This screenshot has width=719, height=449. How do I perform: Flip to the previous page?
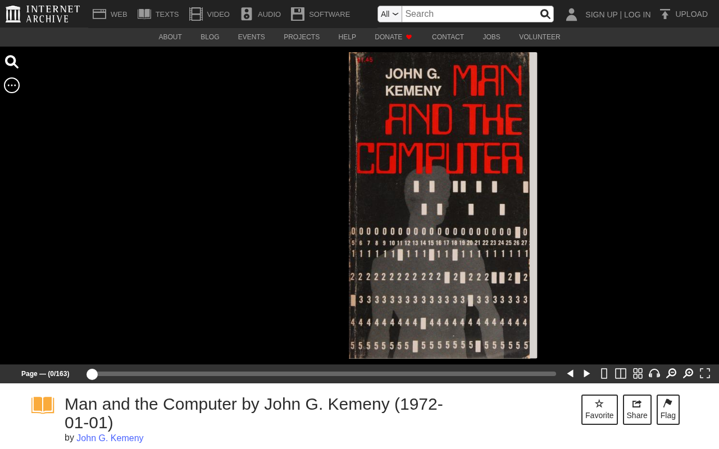(570, 374)
